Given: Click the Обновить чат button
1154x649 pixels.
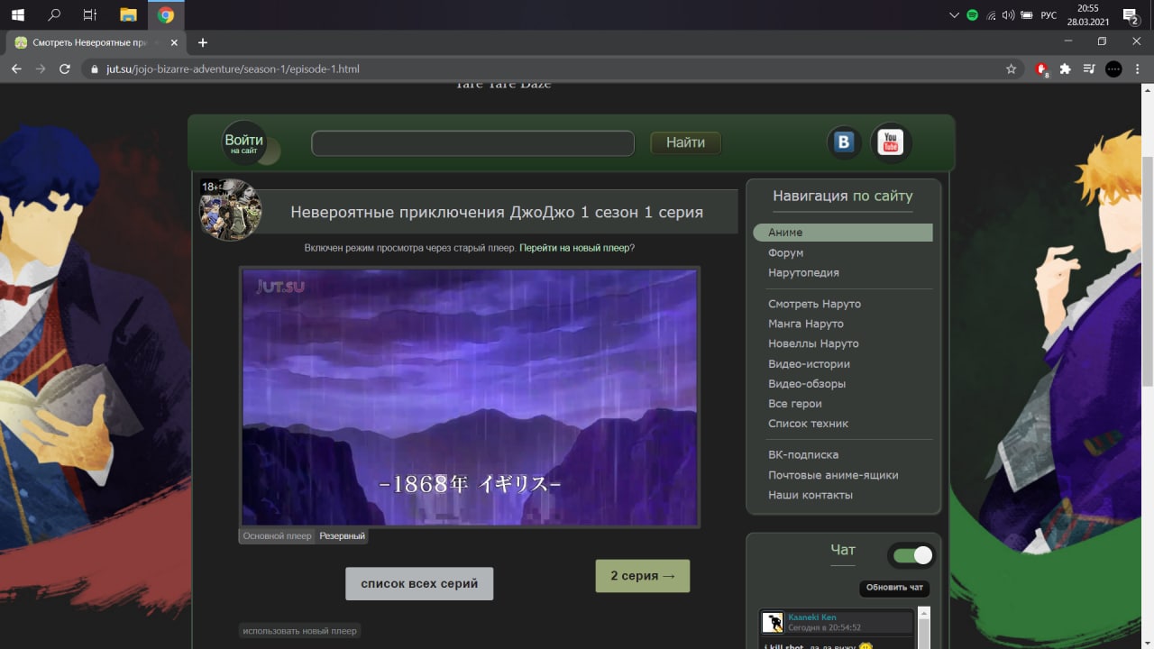Looking at the screenshot, I should [894, 588].
